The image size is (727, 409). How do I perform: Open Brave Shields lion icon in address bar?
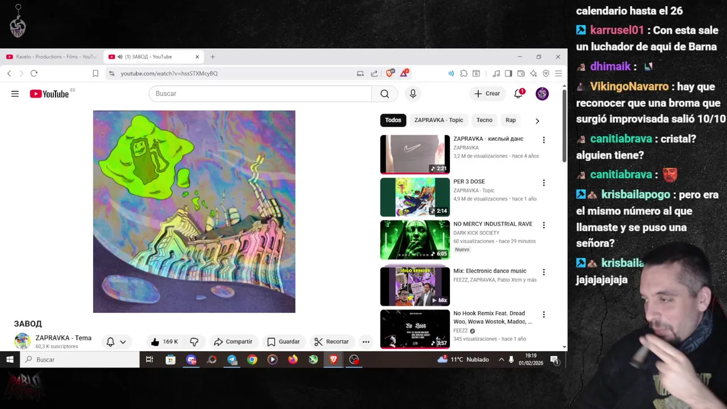click(390, 73)
